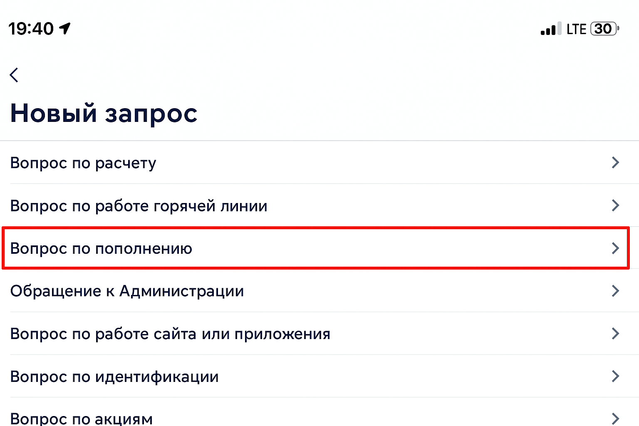Select Вопрос по расчету

(83, 163)
